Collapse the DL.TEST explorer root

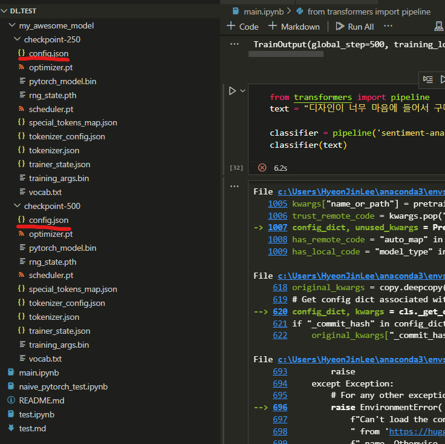click(5, 11)
